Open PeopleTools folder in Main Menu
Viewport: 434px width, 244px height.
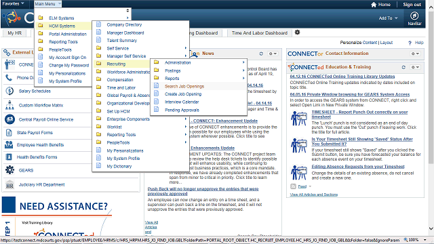click(60, 49)
